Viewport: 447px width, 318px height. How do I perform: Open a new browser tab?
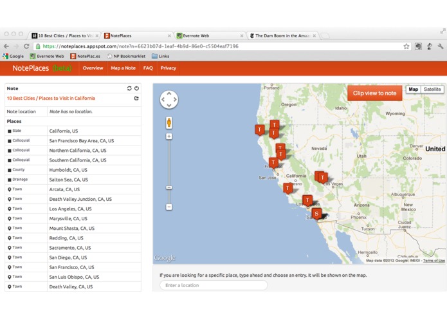click(325, 35)
